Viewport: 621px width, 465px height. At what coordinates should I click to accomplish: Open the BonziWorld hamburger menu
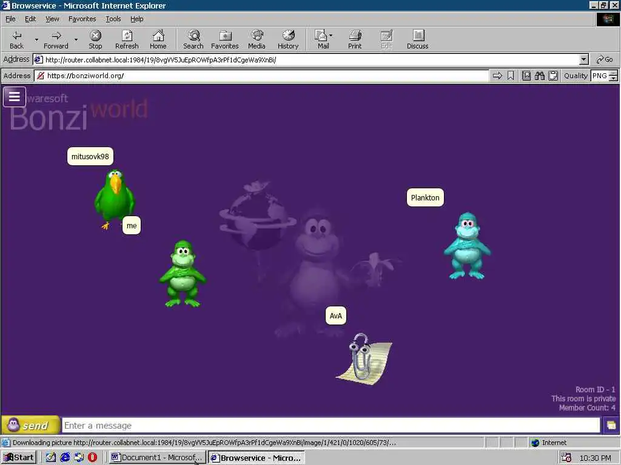click(x=15, y=97)
